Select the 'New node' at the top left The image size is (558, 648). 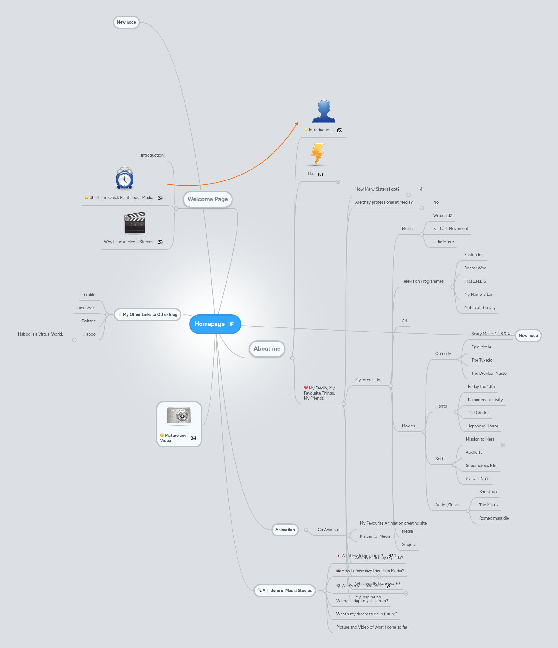126,22
